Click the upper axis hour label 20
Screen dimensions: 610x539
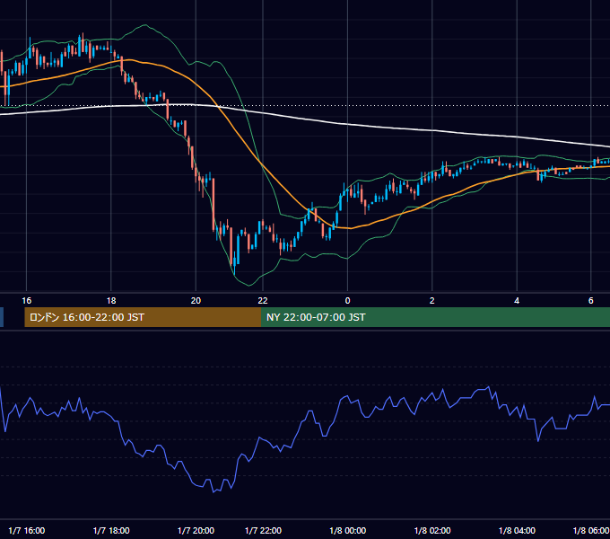196,301
